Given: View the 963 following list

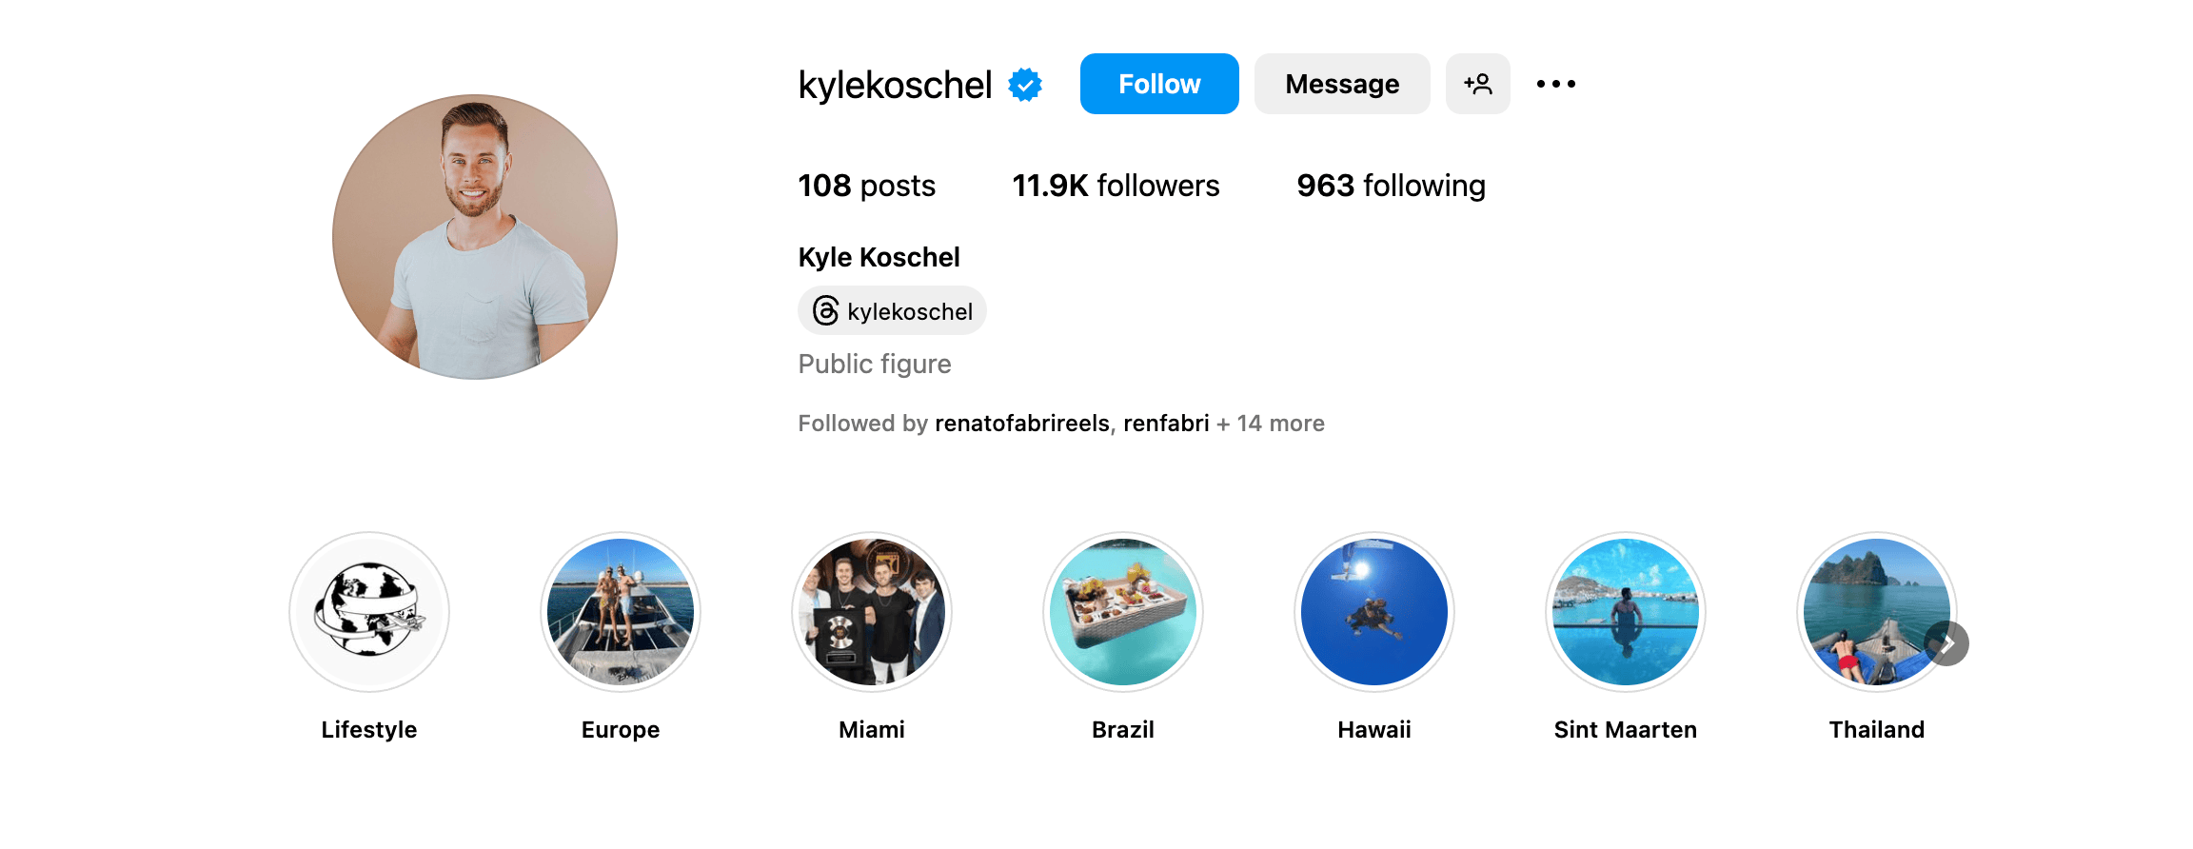Looking at the screenshot, I should 1391,186.
